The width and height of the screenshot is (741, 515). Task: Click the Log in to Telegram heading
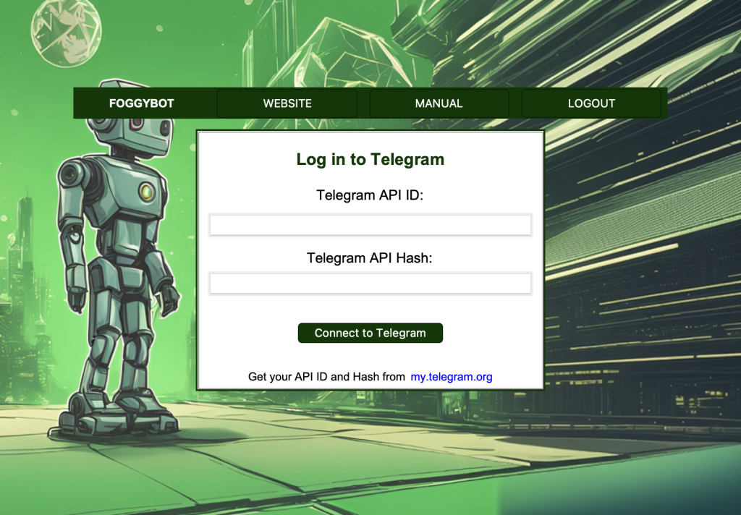pos(370,160)
